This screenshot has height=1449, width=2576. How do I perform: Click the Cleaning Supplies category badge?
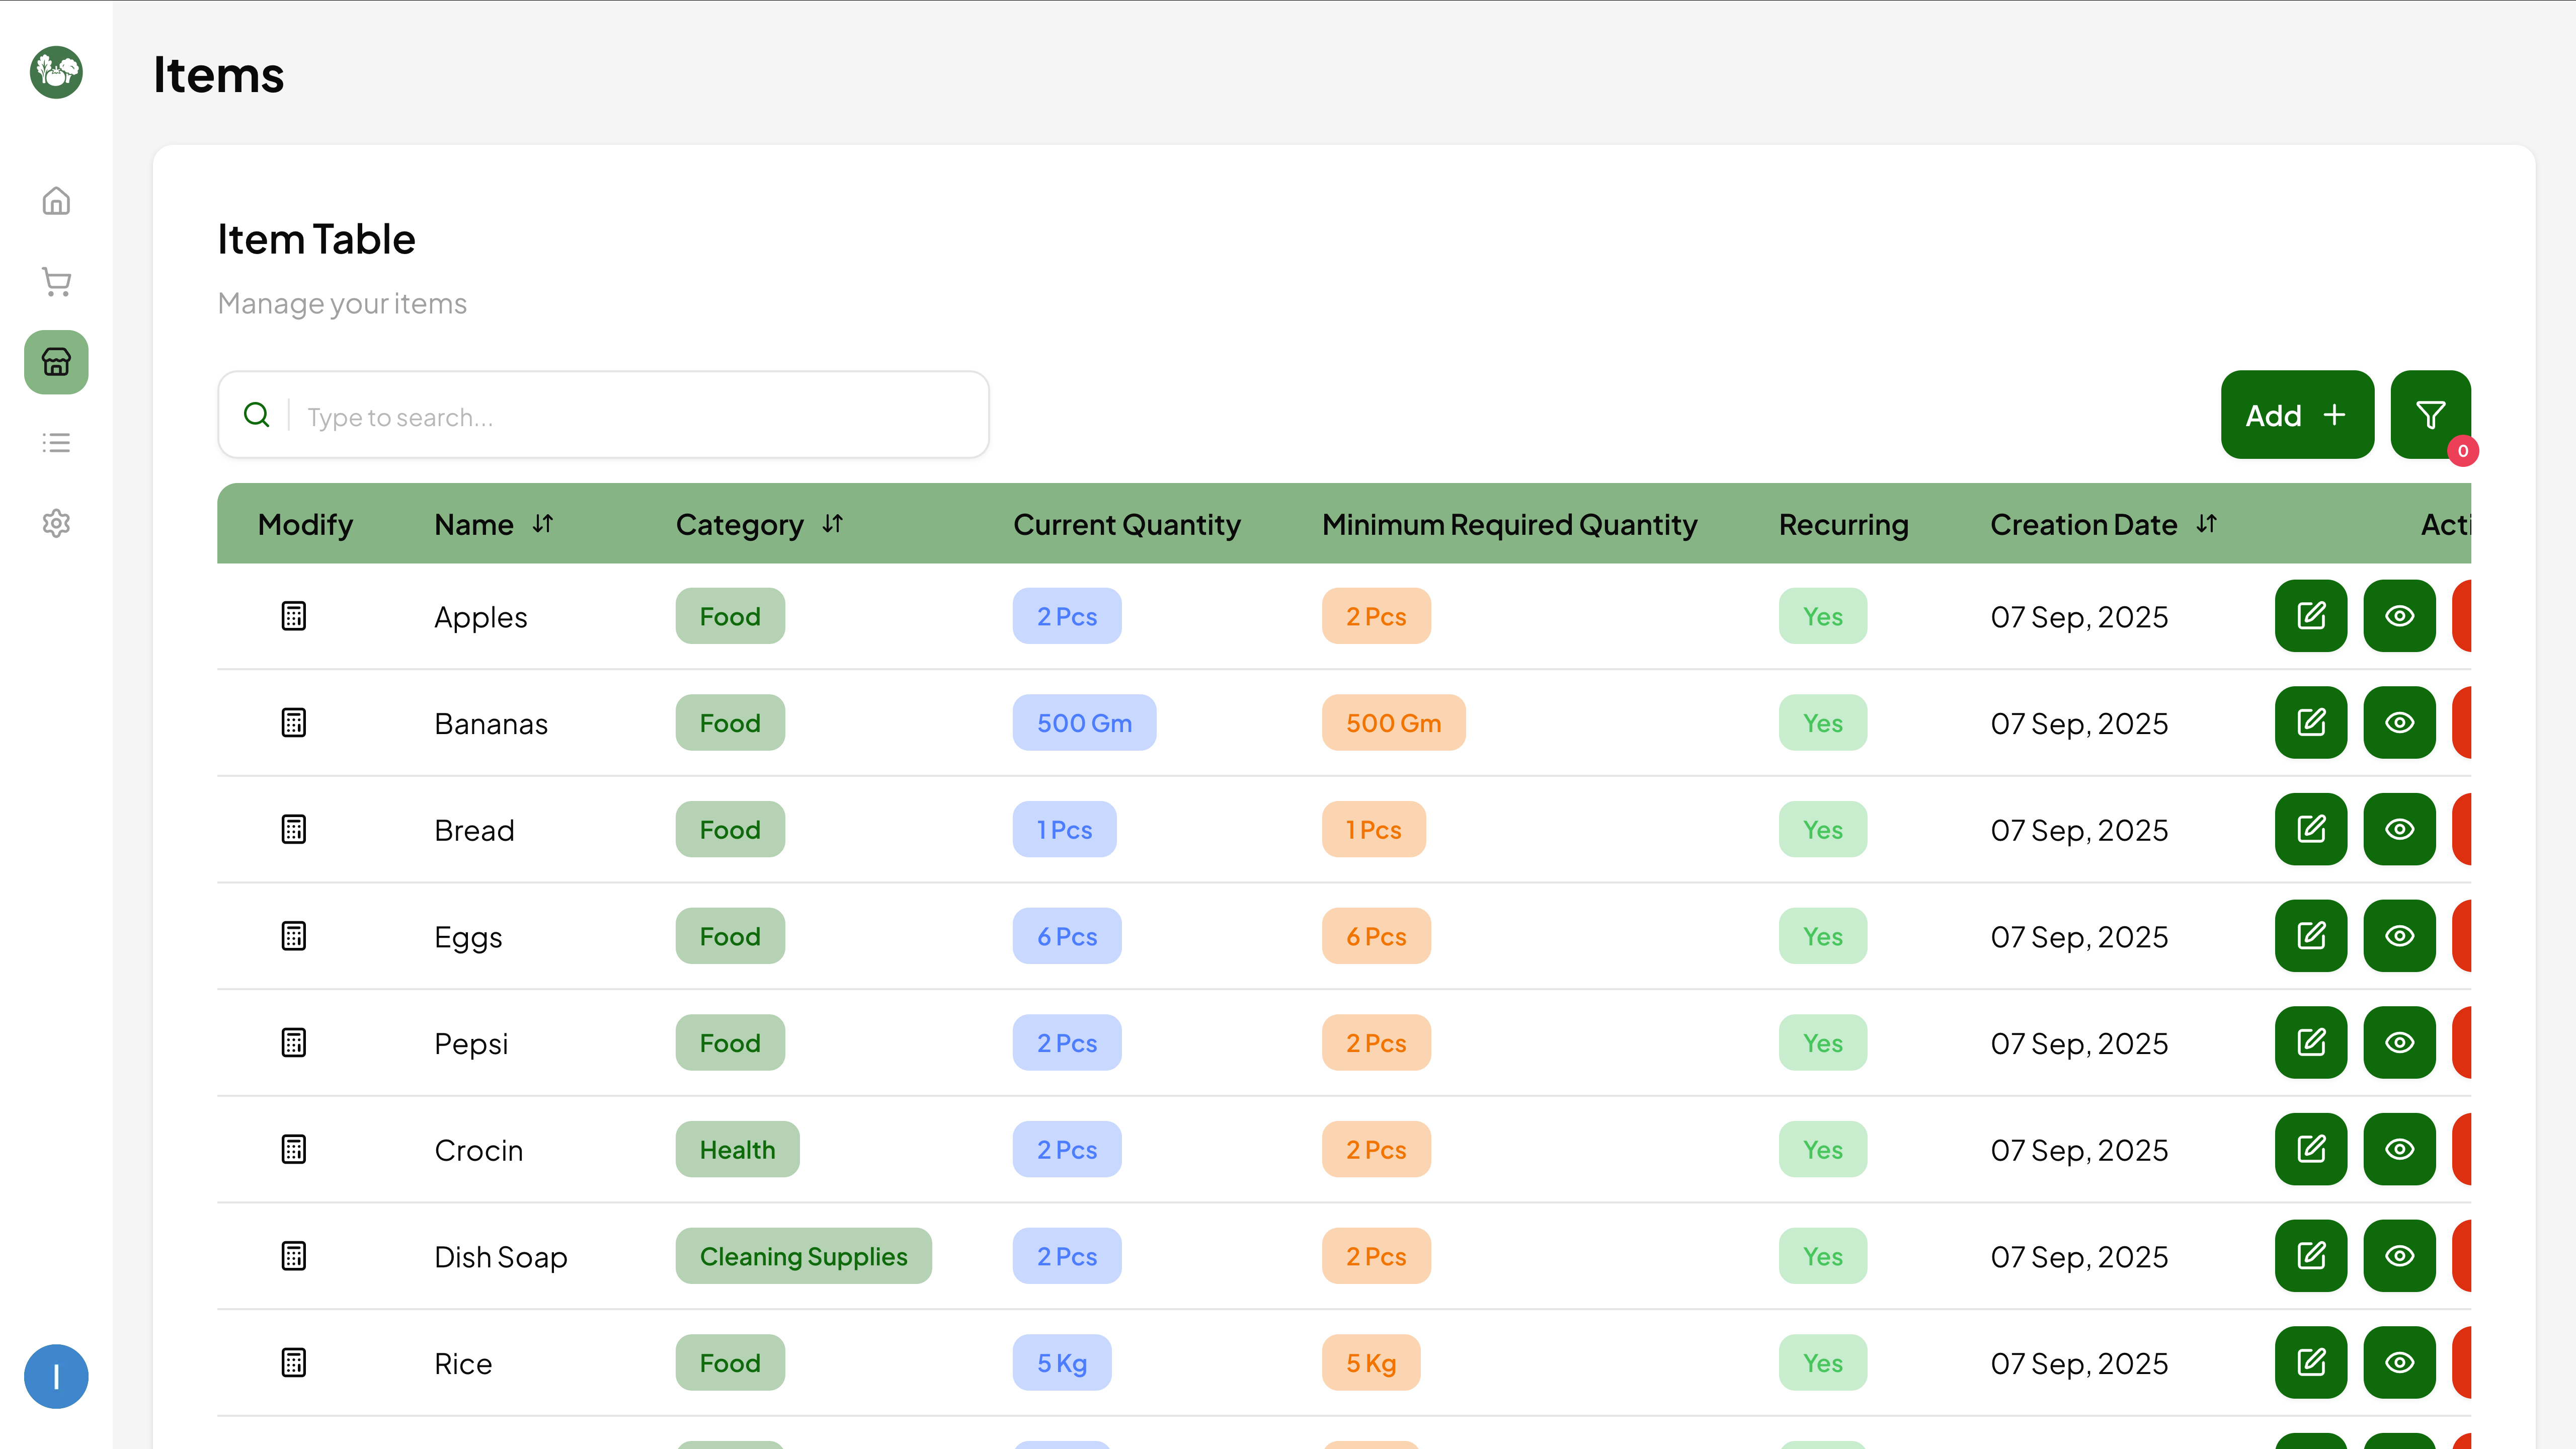tap(803, 1256)
